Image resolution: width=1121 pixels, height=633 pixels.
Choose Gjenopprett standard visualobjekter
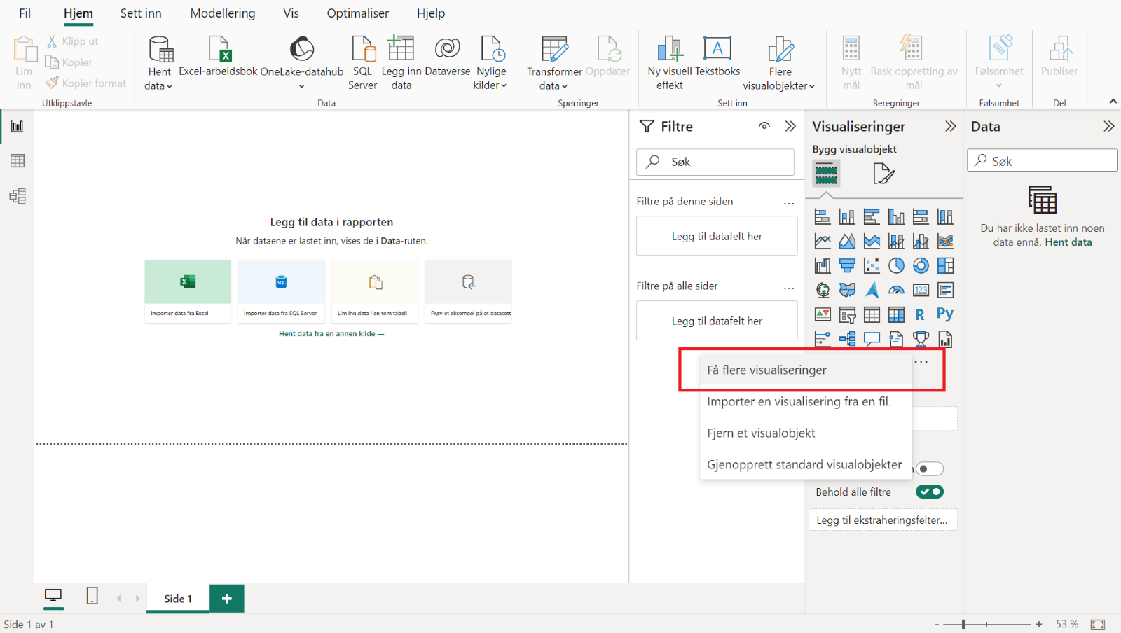[806, 464]
